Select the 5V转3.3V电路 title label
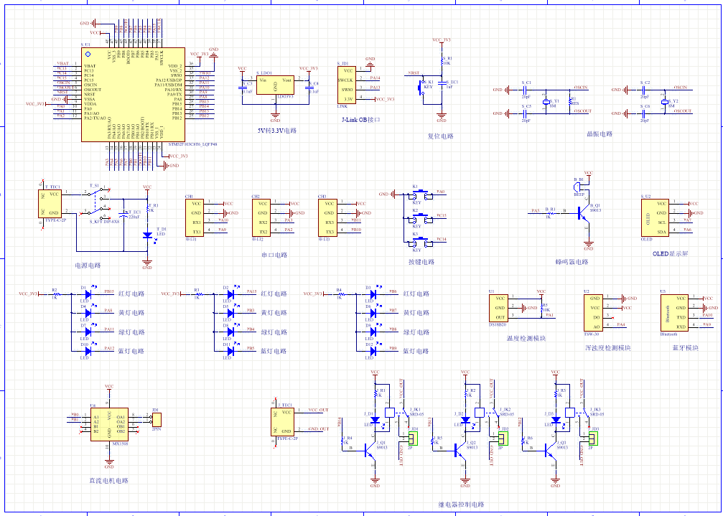The width and height of the screenshot is (723, 516). [x=276, y=131]
